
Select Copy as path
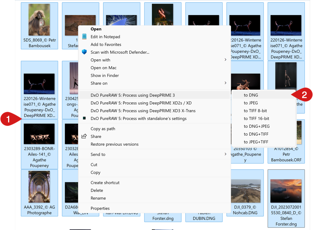103,129
